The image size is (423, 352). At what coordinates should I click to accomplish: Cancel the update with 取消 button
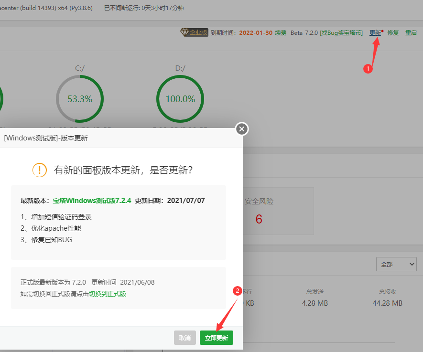pyautogui.click(x=185, y=338)
